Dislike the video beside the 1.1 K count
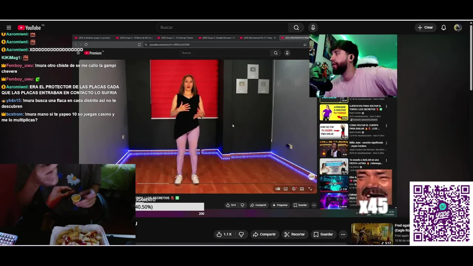The height and width of the screenshot is (266, 473). (x=241, y=234)
